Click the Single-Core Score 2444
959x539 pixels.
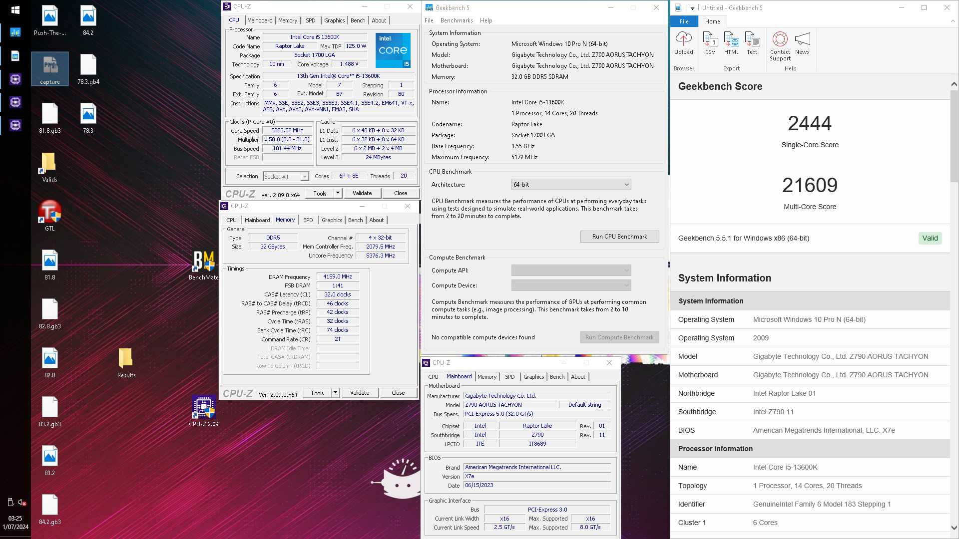809,124
